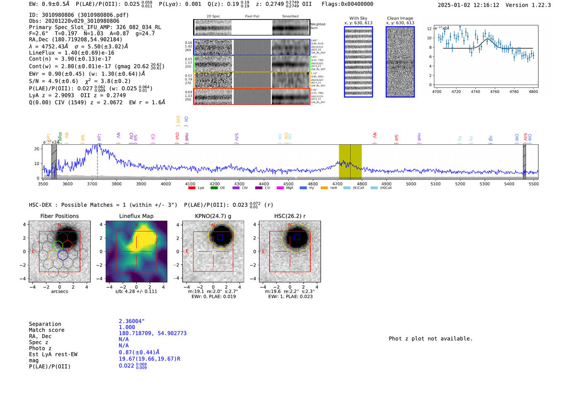This screenshot has width=580, height=395.
Task: Click the Lineflux Map panel
Action: [136, 252]
